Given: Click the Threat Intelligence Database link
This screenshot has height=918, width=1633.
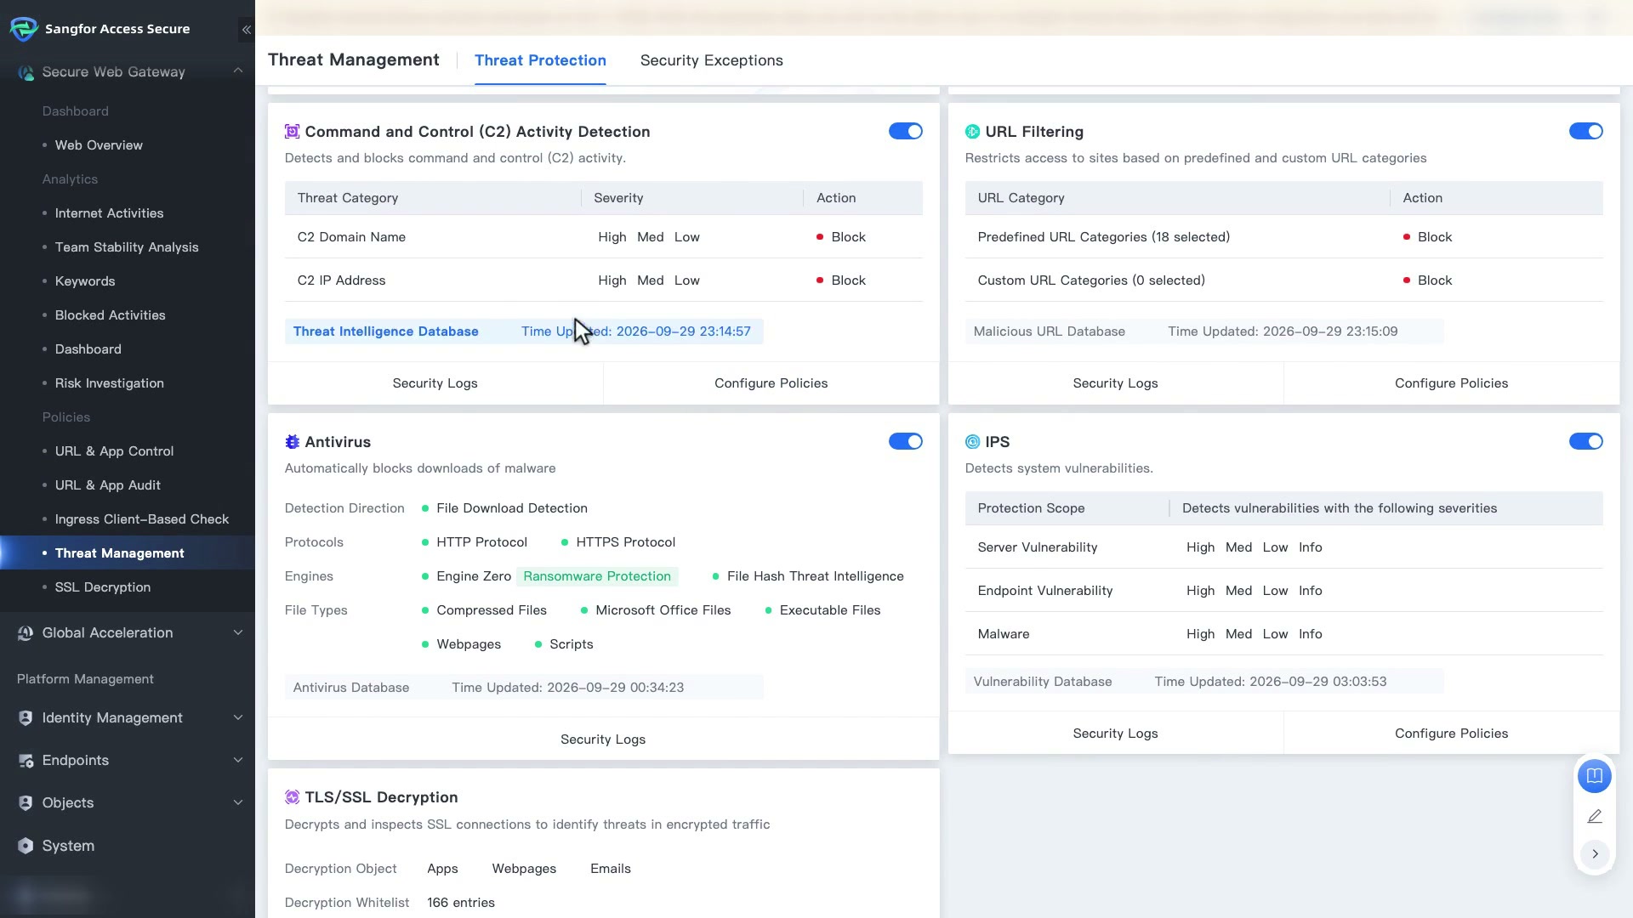Looking at the screenshot, I should [x=386, y=331].
